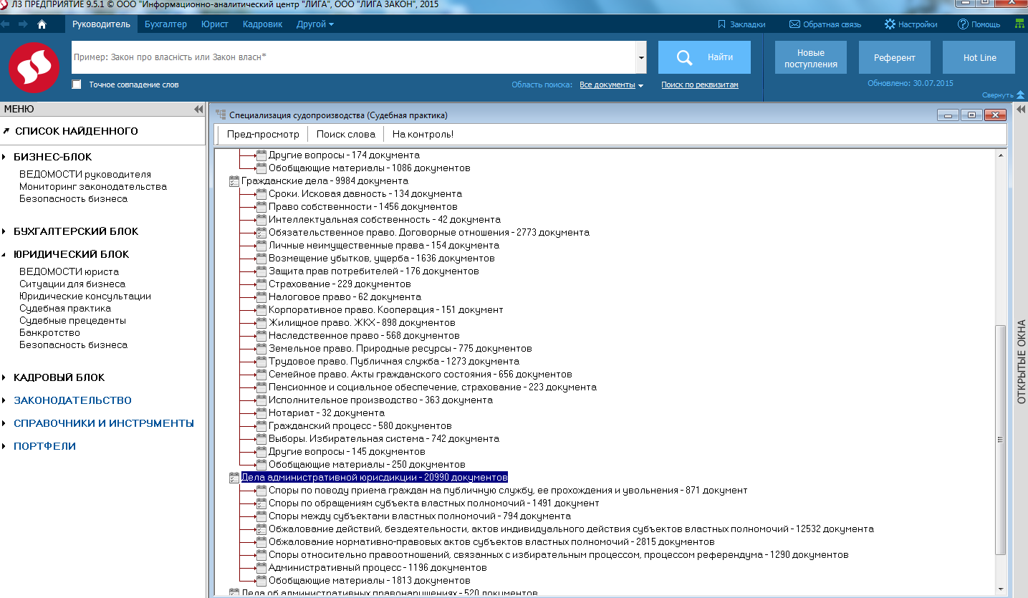1028x598 pixels.
Task: Expand БИЗНЕС-БЛОК menu section
Action: 4,157
